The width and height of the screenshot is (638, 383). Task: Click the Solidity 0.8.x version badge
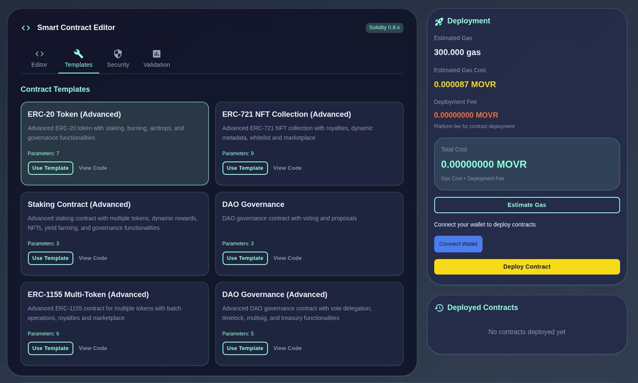pos(384,28)
